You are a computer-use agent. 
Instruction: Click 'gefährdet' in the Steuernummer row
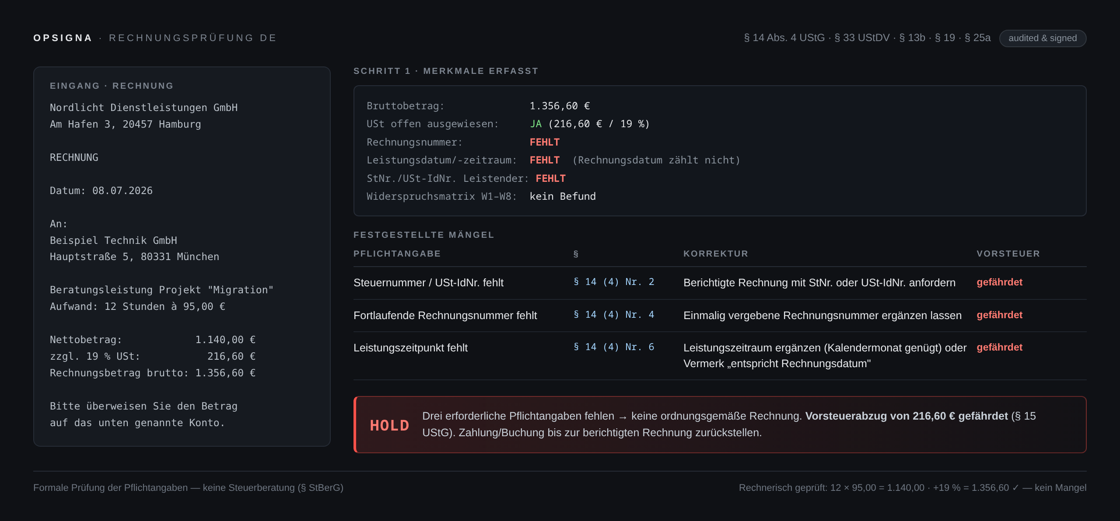[x=999, y=282]
